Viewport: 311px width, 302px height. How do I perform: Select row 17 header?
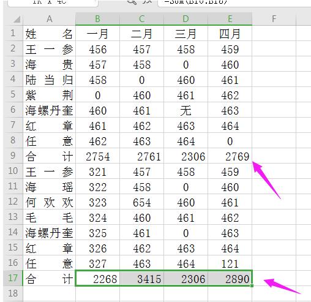coord(13,278)
